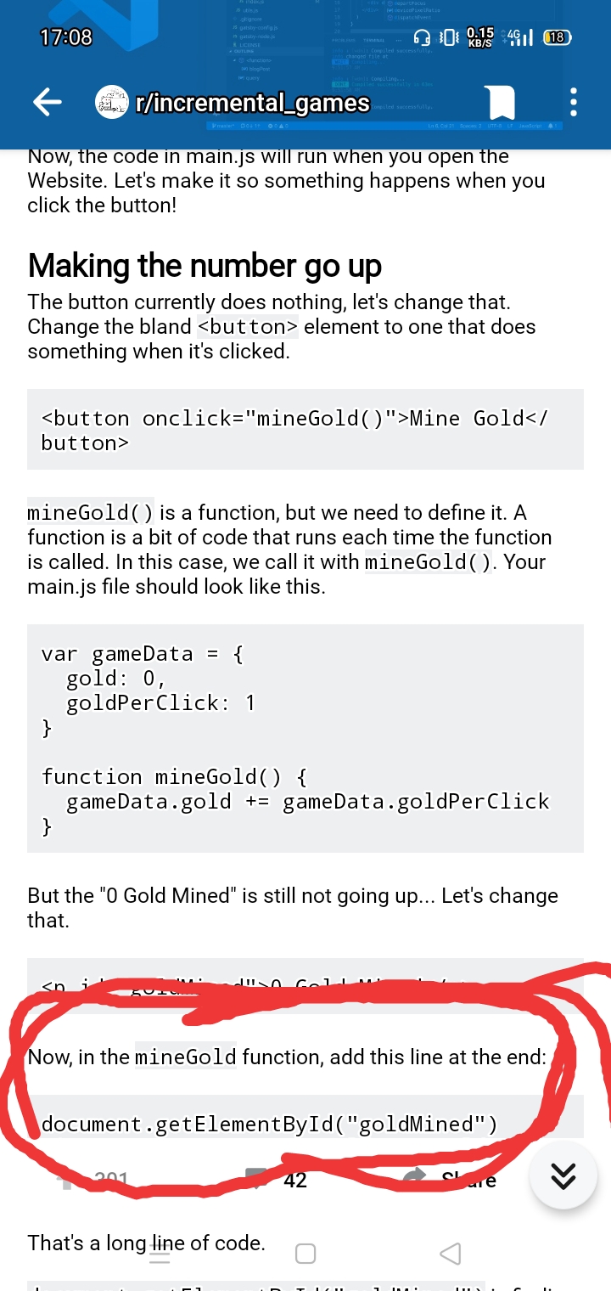The image size is (611, 1291).
Task: Open r/incremental_games subreddit link
Action: tap(252, 104)
